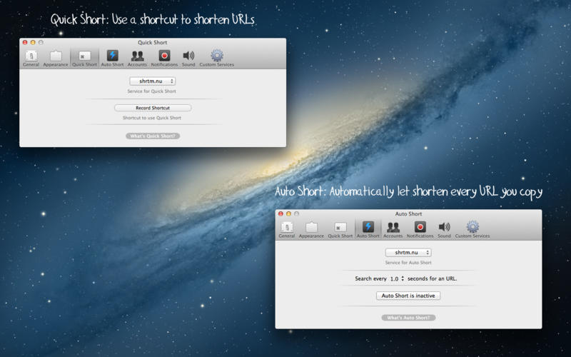Click the Quick Short window title
571x357 pixels.
click(152, 42)
